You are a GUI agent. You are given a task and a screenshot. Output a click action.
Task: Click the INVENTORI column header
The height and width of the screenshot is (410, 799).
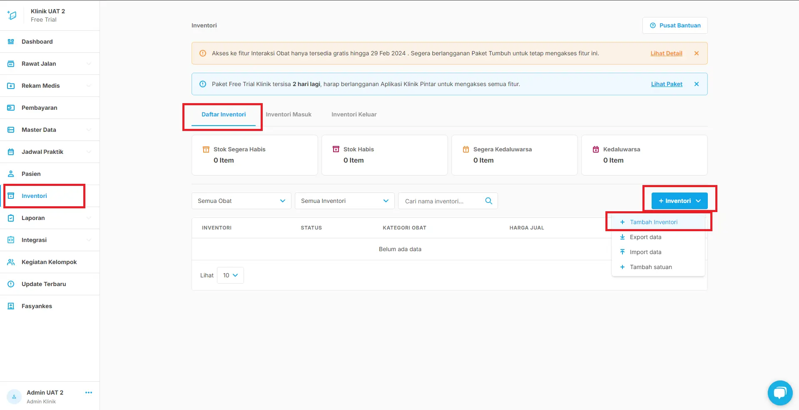[217, 228]
